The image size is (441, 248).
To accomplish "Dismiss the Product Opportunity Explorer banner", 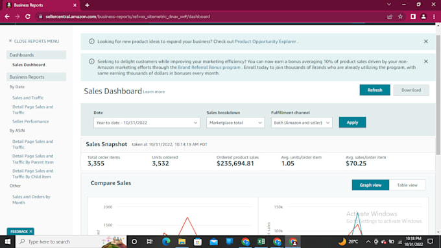I will pyautogui.click(x=426, y=42).
